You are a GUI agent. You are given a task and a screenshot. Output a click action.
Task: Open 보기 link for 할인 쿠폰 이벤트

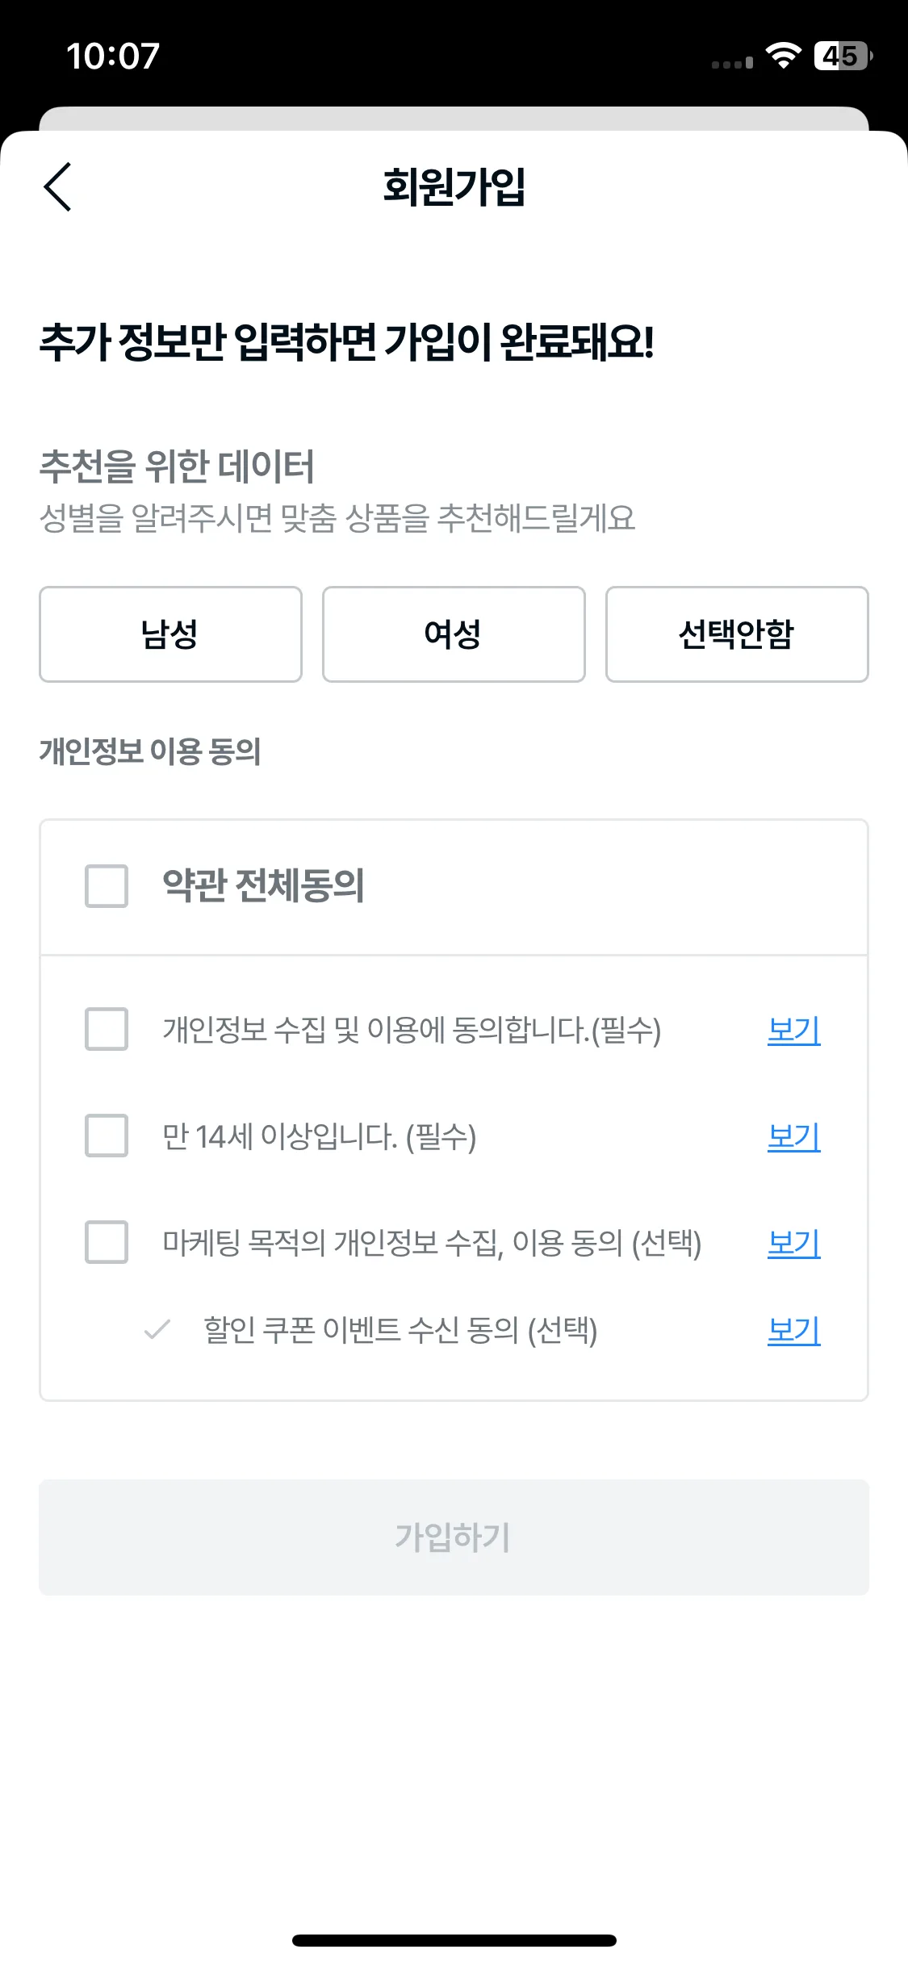coord(794,1330)
